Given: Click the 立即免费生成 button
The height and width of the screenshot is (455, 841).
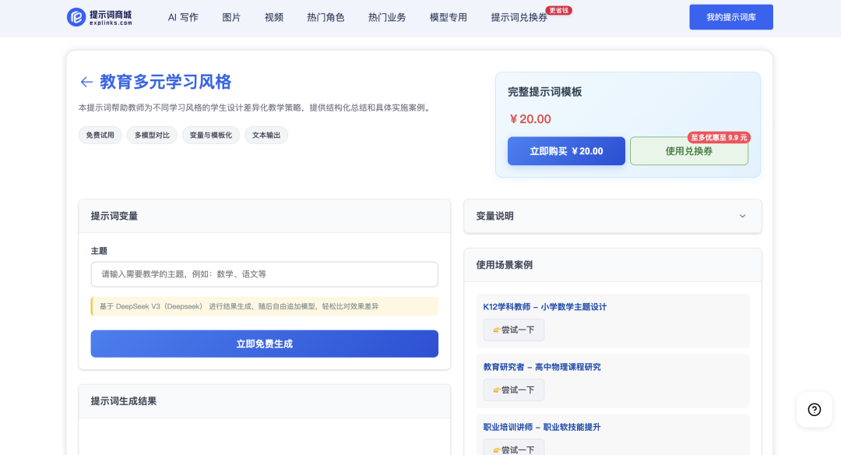Looking at the screenshot, I should [264, 344].
